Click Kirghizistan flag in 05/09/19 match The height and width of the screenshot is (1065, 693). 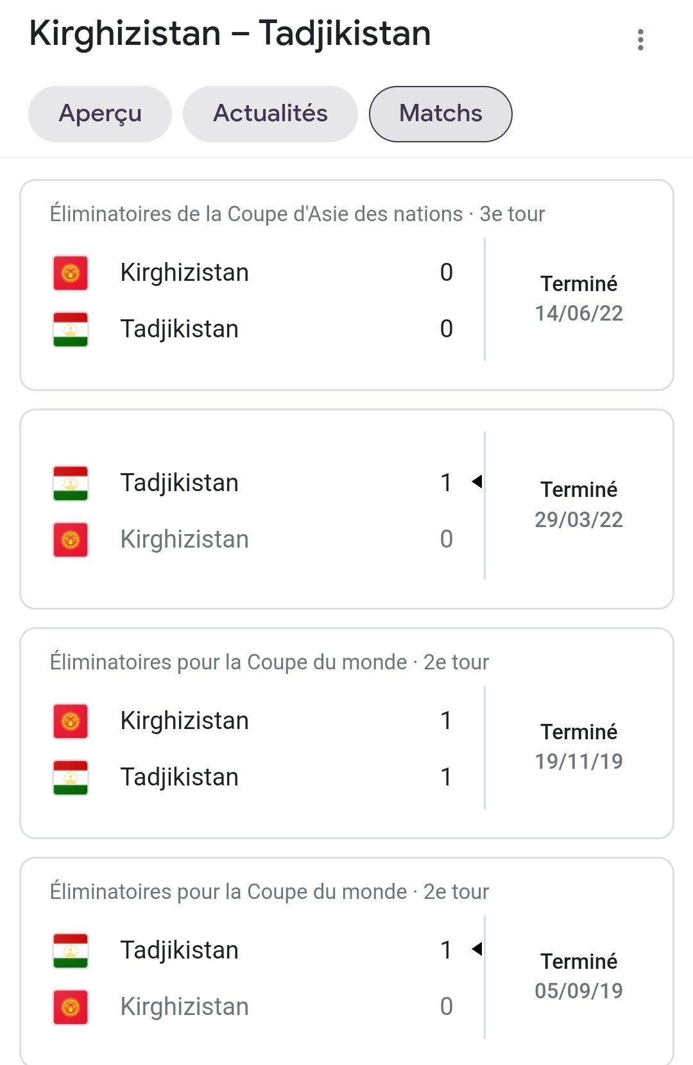click(71, 1007)
